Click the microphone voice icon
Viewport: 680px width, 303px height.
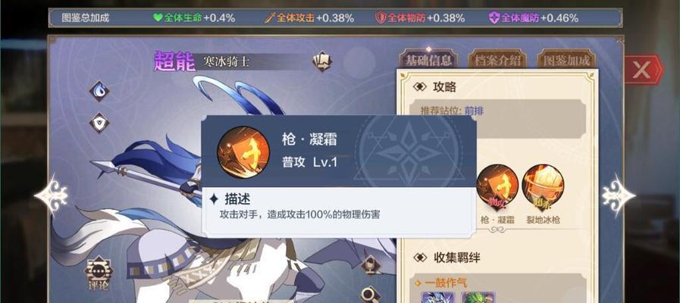tap(371, 264)
